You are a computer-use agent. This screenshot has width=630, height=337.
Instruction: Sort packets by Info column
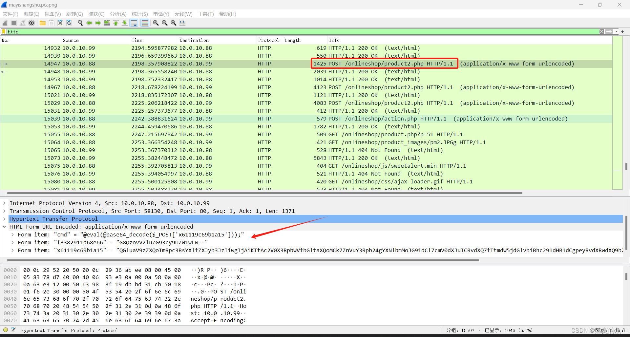pyautogui.click(x=470, y=40)
